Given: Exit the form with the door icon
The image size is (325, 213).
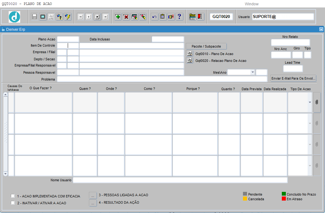Looking at the screenshot, I should (x=200, y=16).
